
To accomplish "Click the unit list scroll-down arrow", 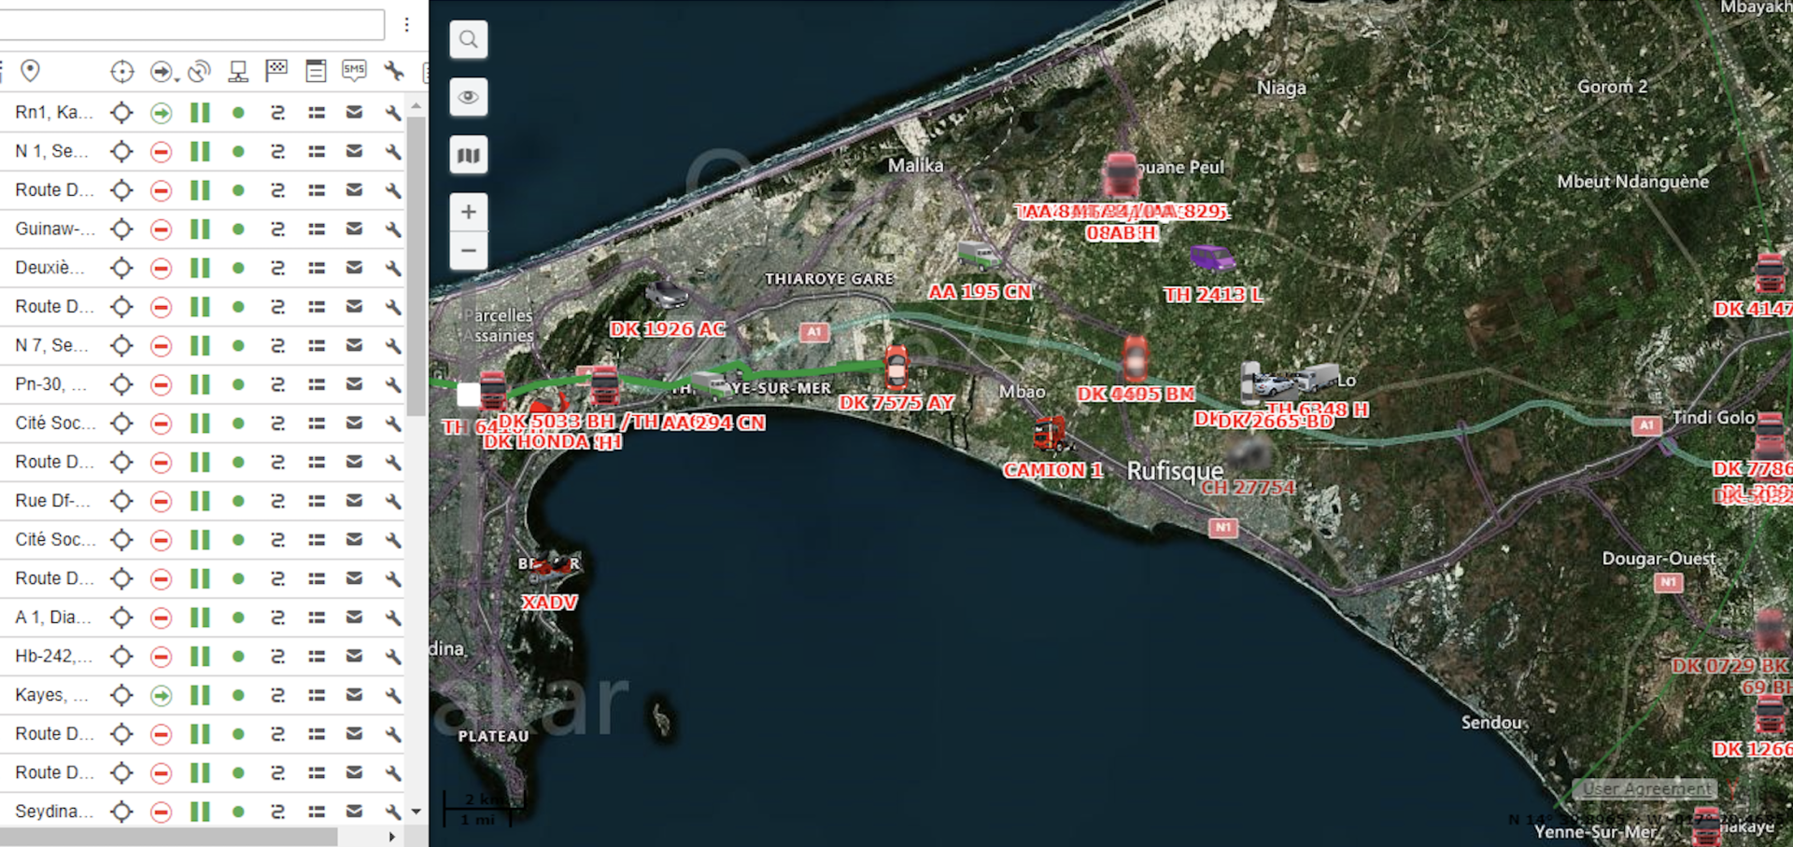I will click(x=416, y=812).
